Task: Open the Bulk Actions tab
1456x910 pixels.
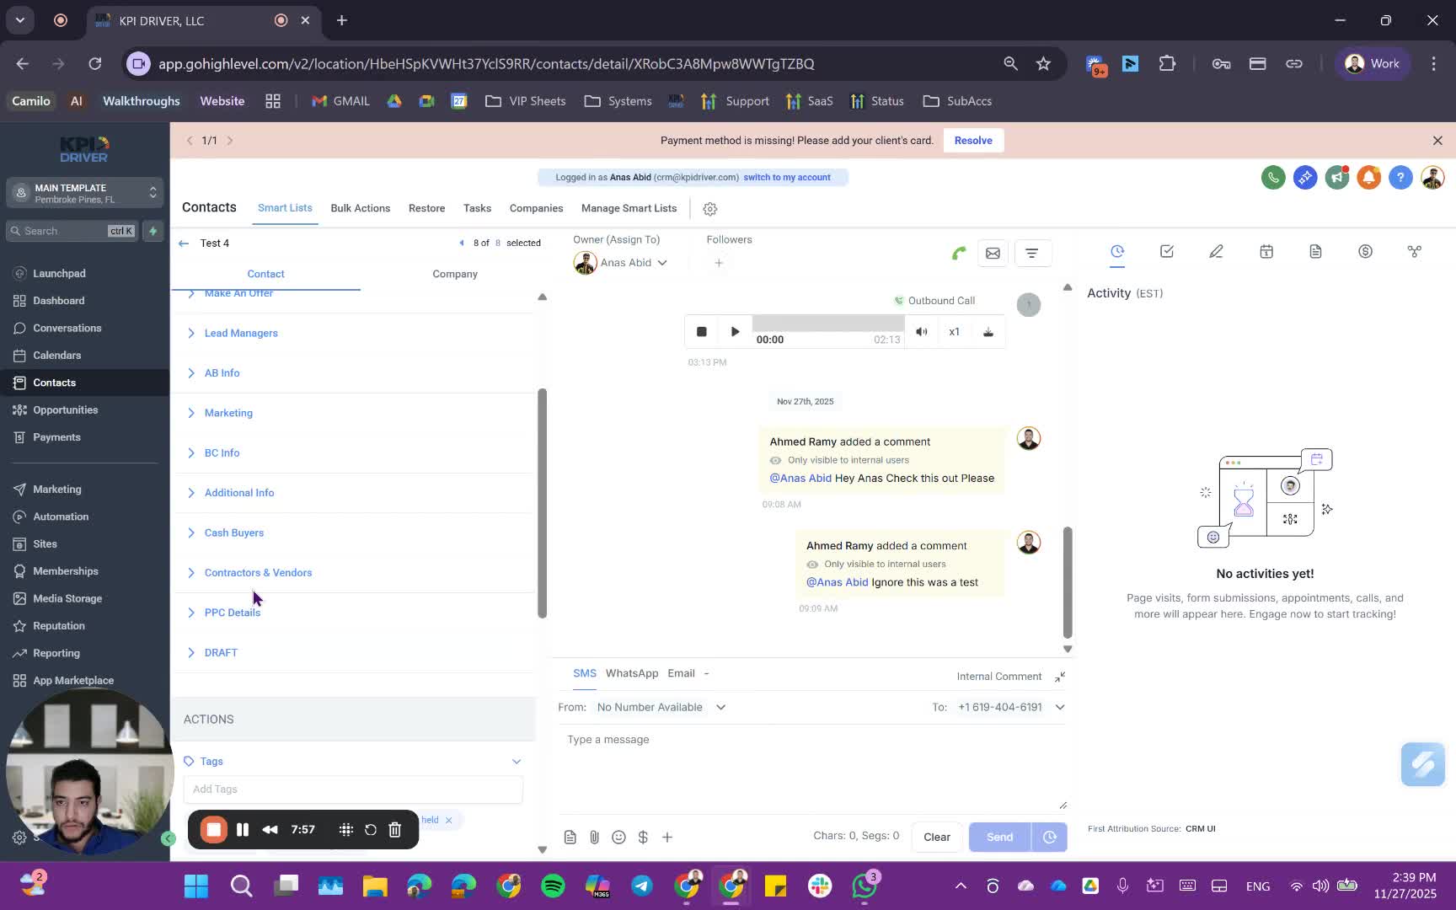Action: click(361, 208)
